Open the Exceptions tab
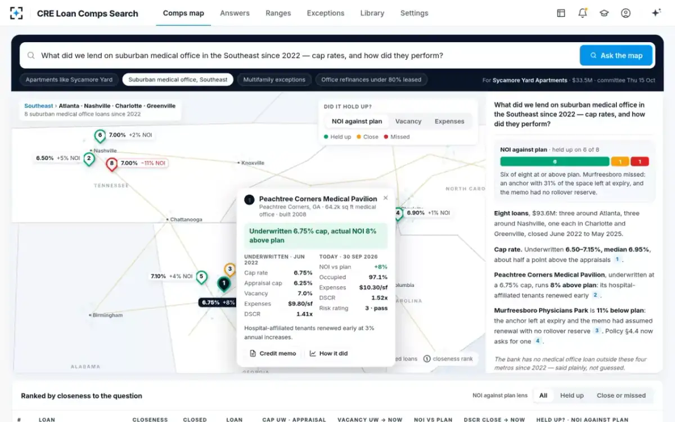The image size is (675, 422). (x=325, y=13)
